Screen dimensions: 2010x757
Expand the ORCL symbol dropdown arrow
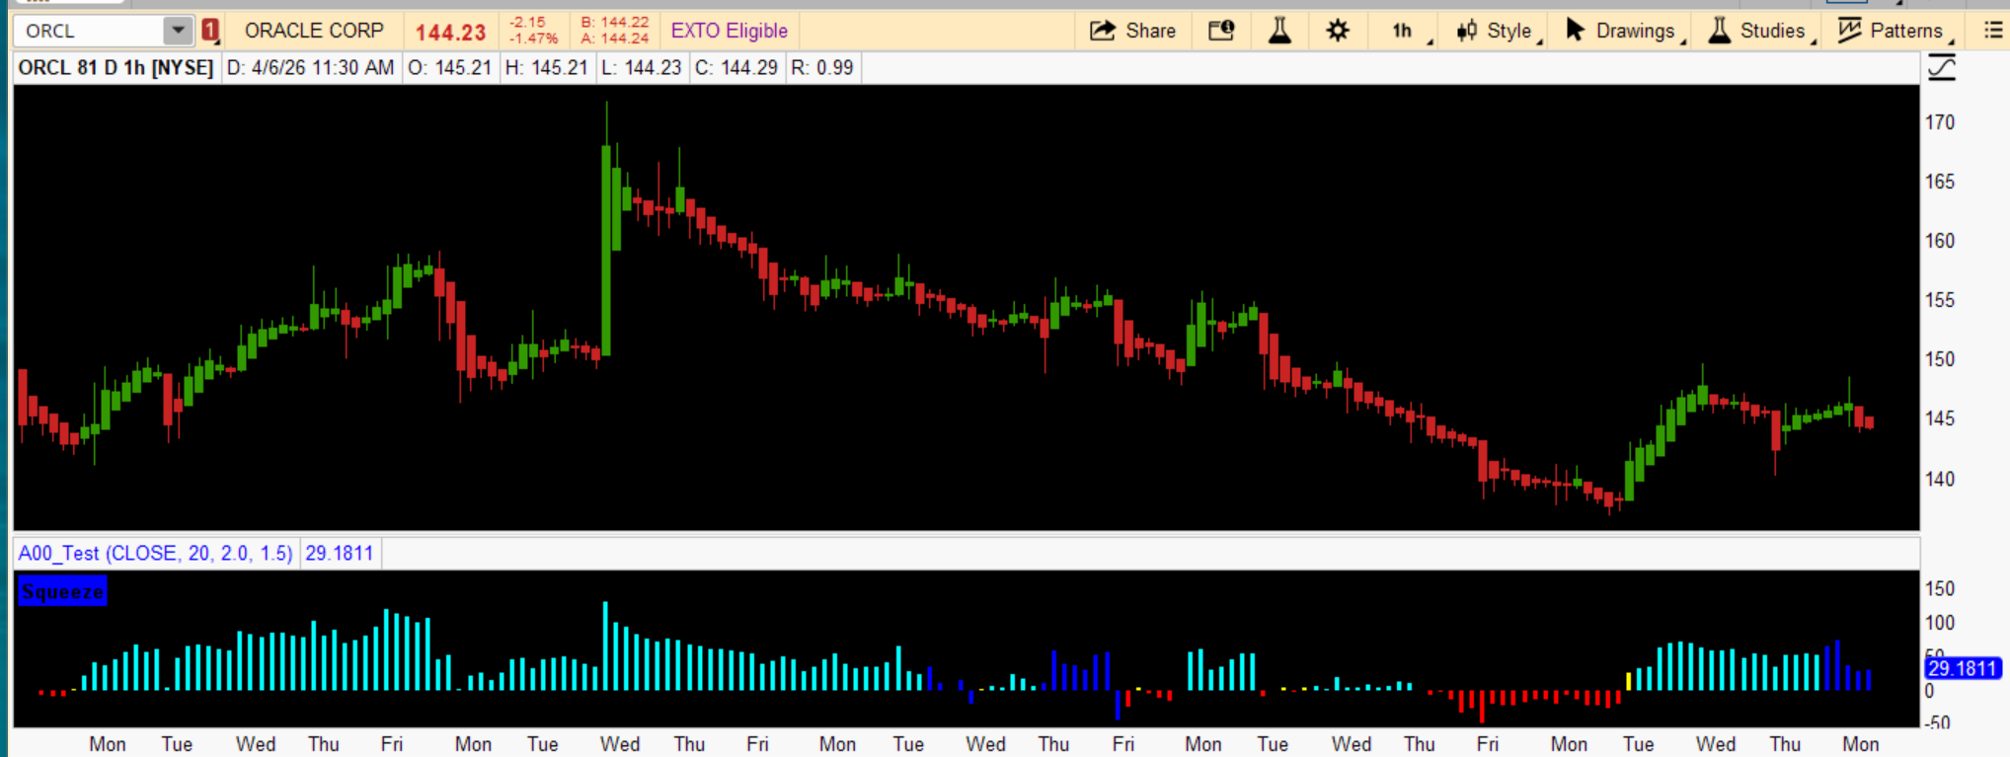[178, 31]
